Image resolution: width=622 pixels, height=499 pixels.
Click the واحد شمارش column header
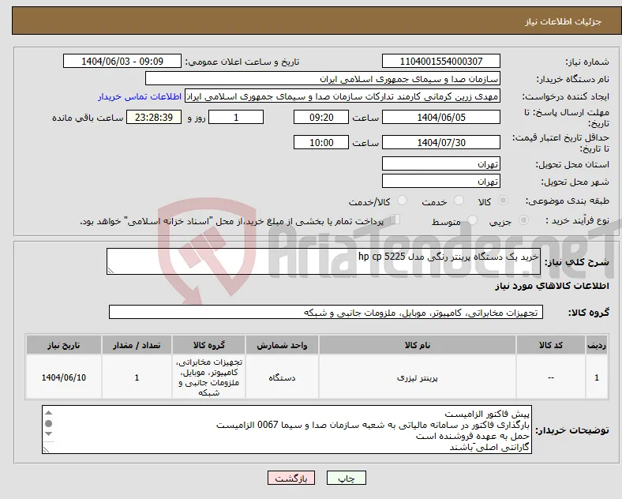(282, 345)
